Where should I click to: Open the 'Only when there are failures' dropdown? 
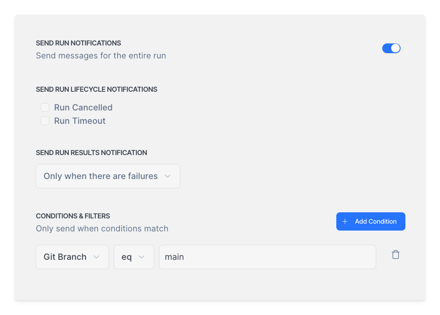point(108,176)
